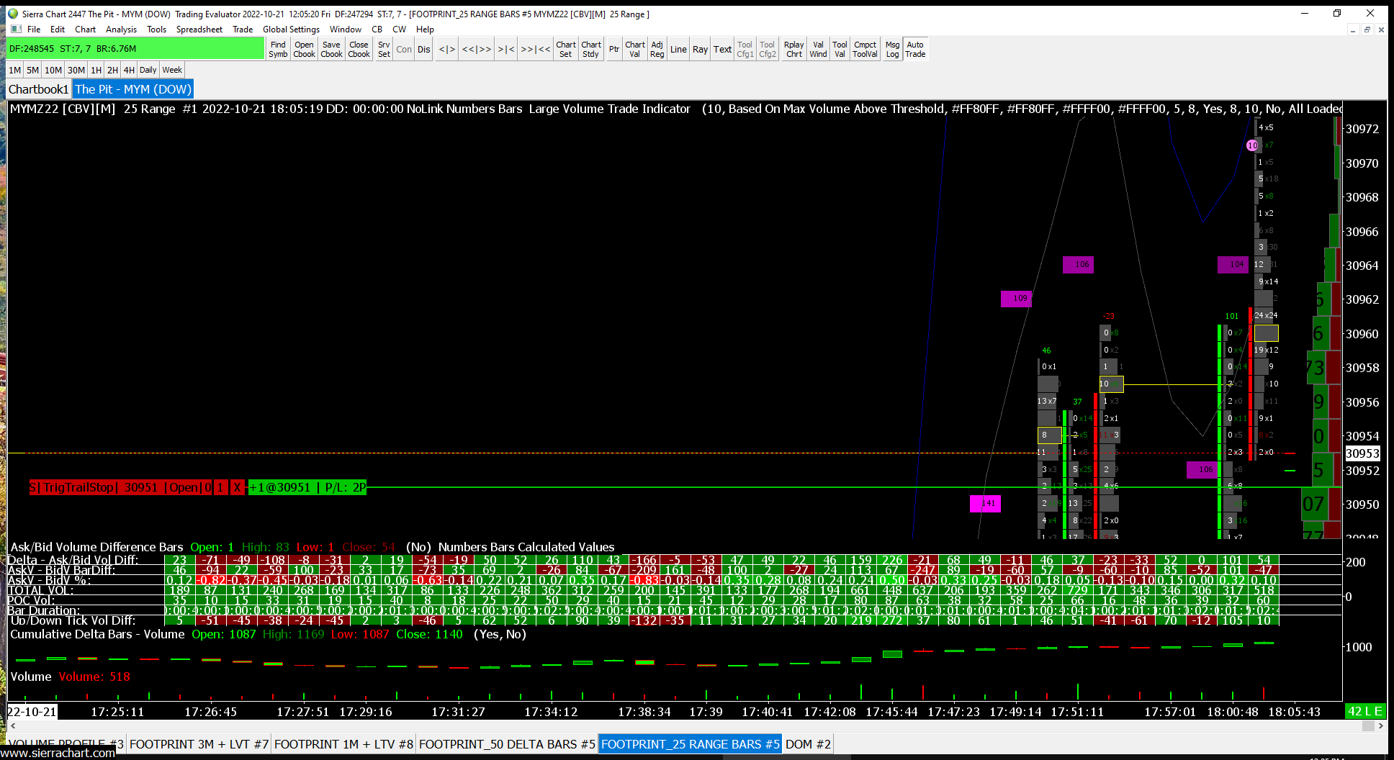Open Replay Chart (Rplay Chrt)

[x=793, y=49]
